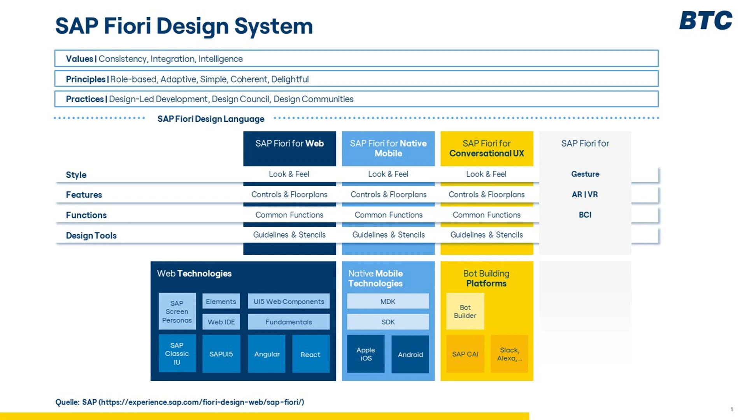Click the SAP Fiori Design Language heading

tap(211, 119)
